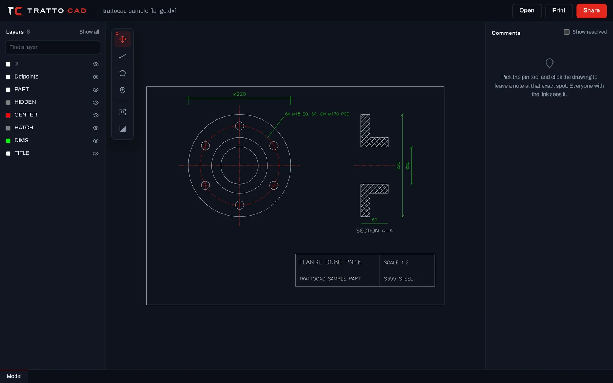Hide the PART layer
Viewport: 613px width, 383px height.
[96, 90]
